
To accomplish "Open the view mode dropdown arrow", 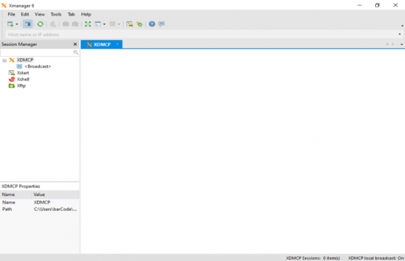I will tap(105, 25).
